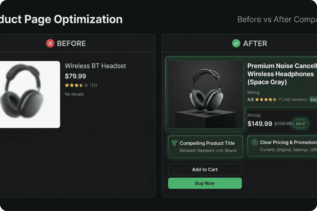The height and width of the screenshot is (211, 317).
Task: Expand the Compelling Product Title card
Action: [x=205, y=147]
